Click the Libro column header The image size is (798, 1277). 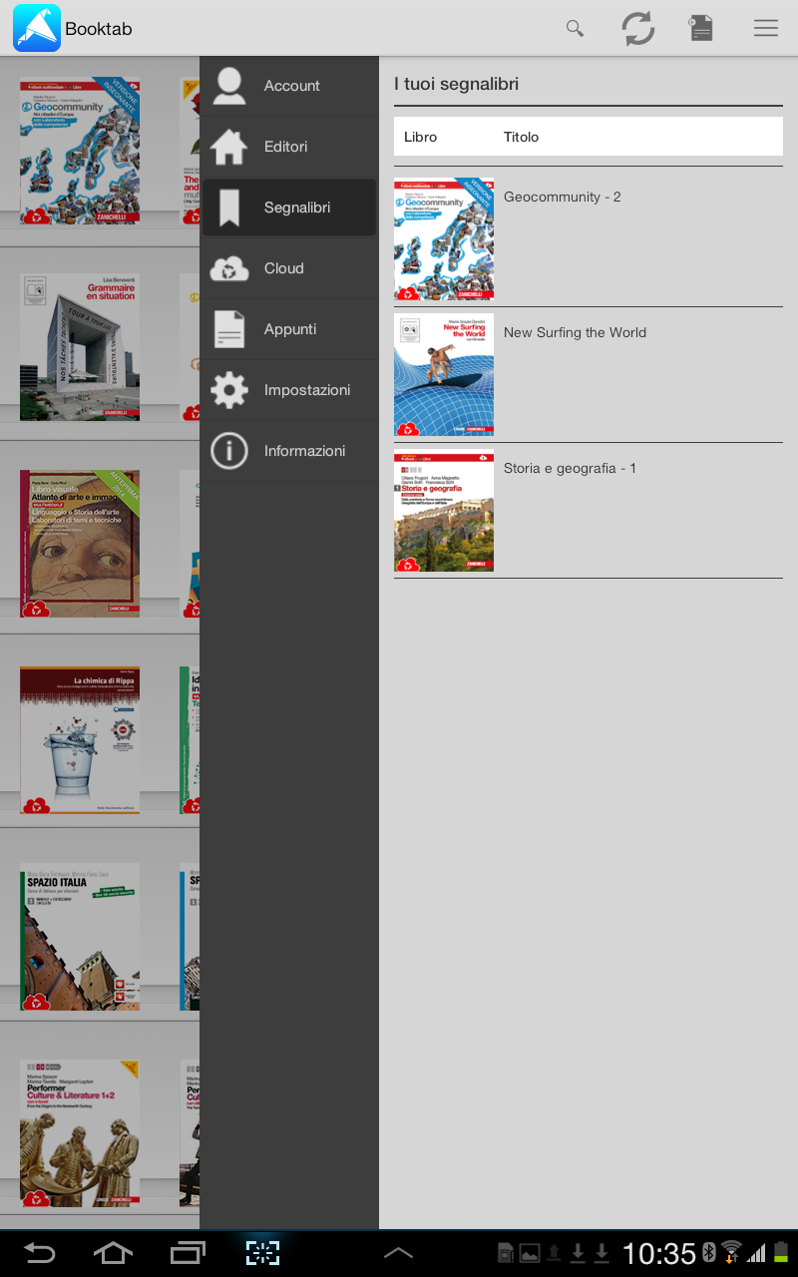[420, 137]
